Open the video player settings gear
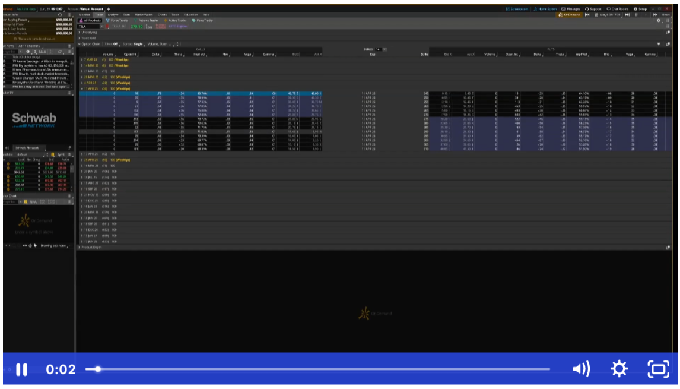This screenshot has width=680, height=389. [619, 369]
